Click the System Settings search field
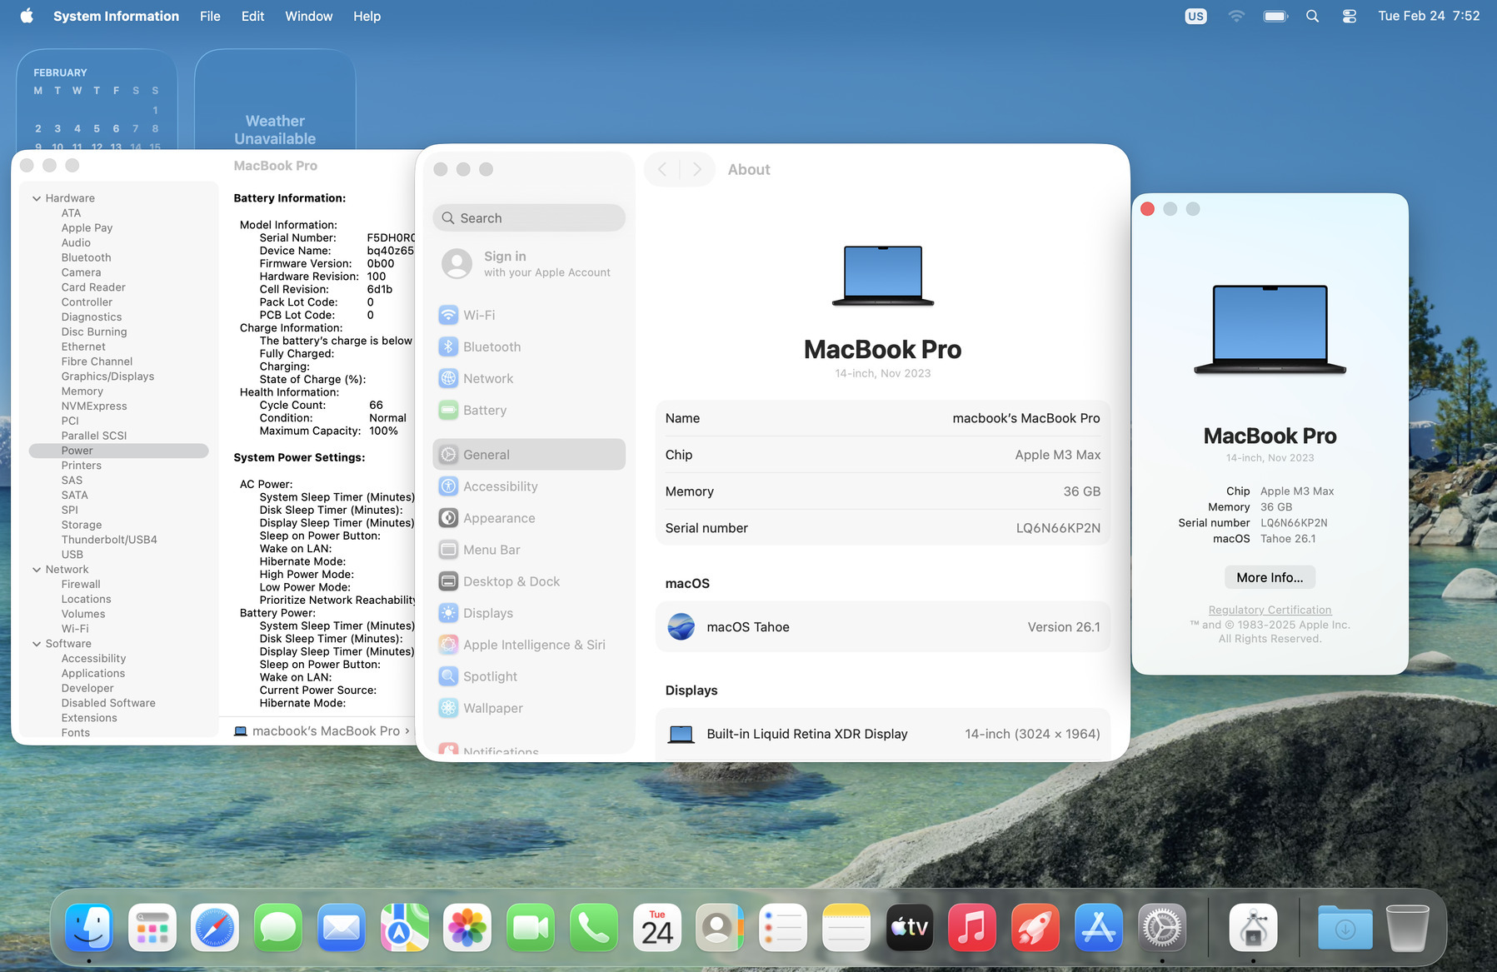This screenshot has height=972, width=1497. coord(529,218)
